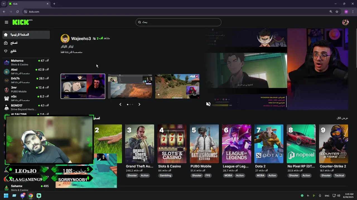Open Grand Theft Auto category cover
Viewport: 357px width, 200px height.
click(139, 144)
